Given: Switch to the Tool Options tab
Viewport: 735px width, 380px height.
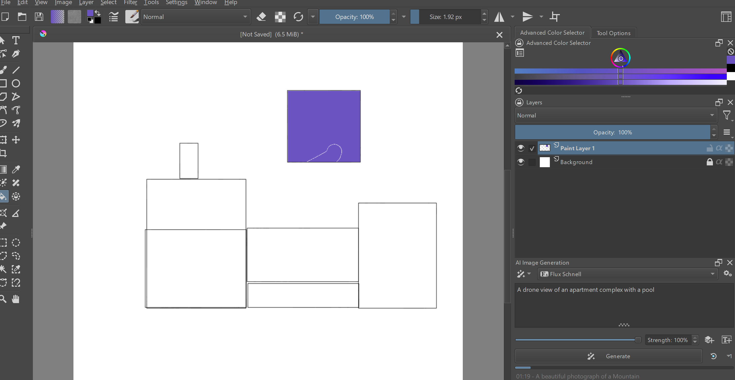Looking at the screenshot, I should [613, 33].
